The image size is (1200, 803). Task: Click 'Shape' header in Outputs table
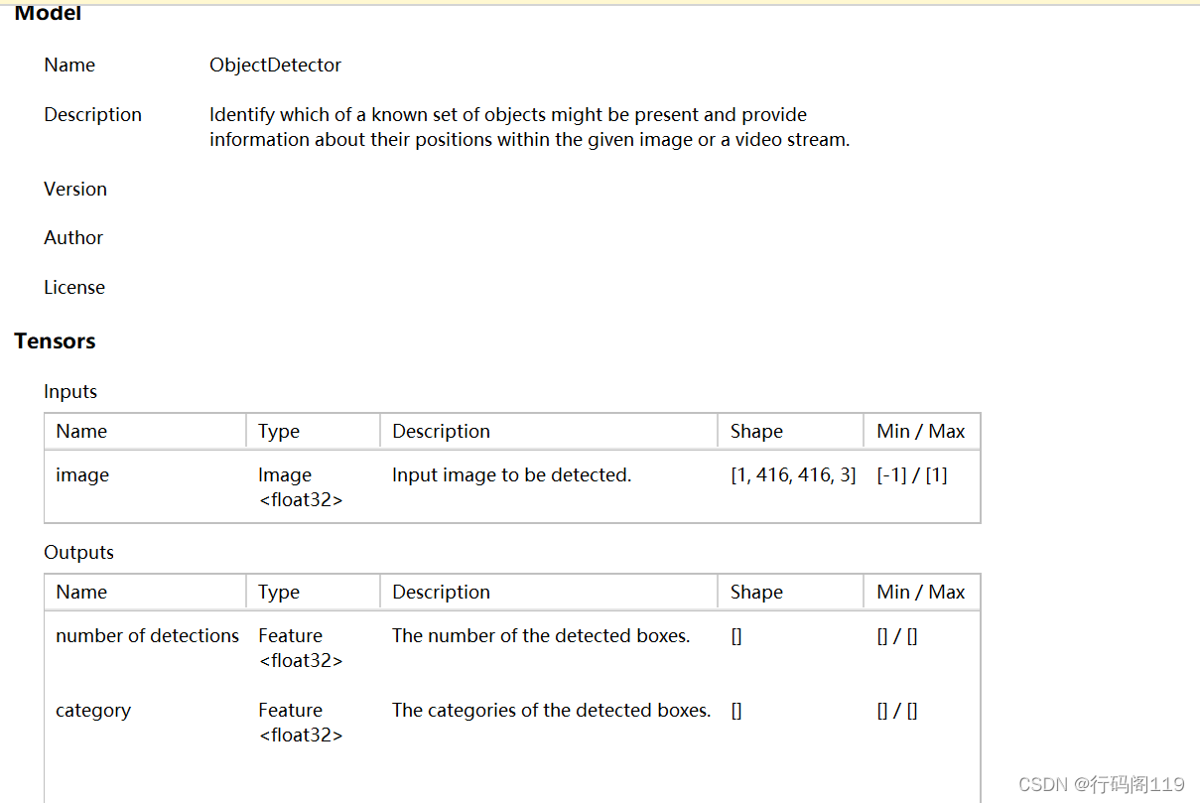click(756, 593)
